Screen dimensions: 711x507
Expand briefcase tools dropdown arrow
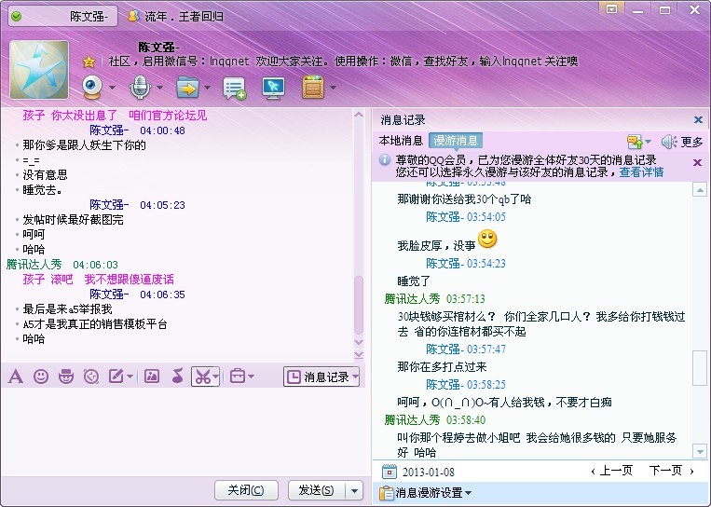pos(251,377)
